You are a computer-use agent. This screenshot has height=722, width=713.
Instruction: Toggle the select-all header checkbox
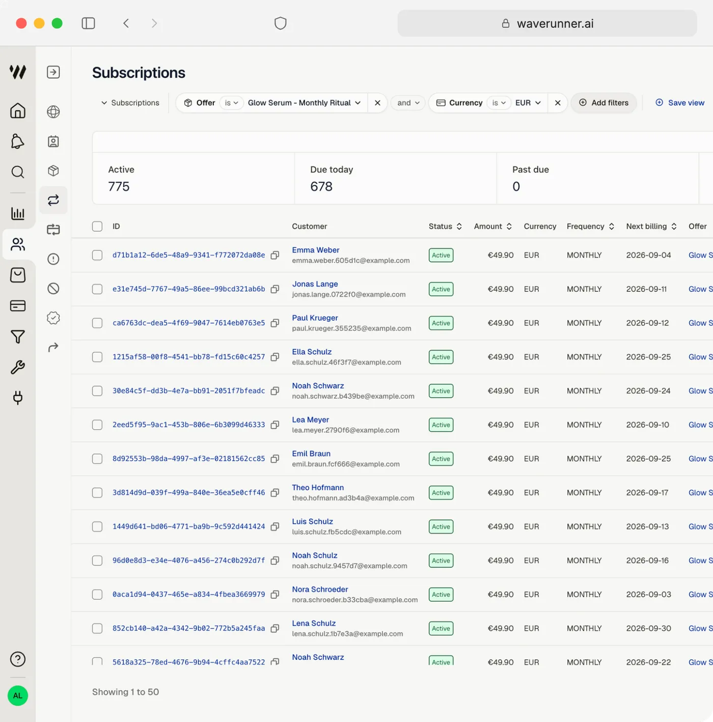click(97, 226)
